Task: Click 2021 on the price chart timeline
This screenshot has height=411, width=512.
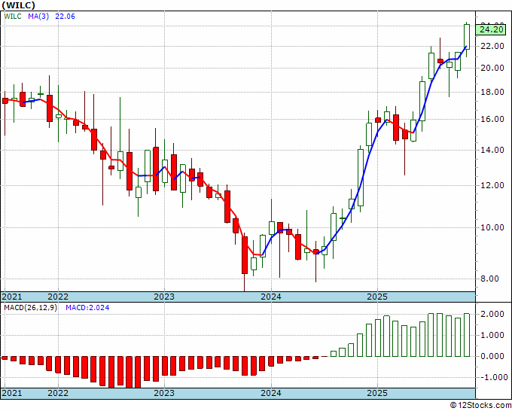Action: 12,297
